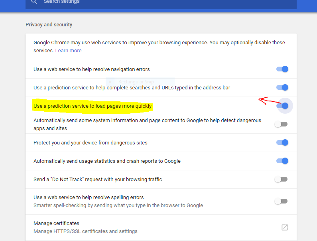Open Manage certificates external link icon
Viewport: 317px width, 241px height.
284,227
